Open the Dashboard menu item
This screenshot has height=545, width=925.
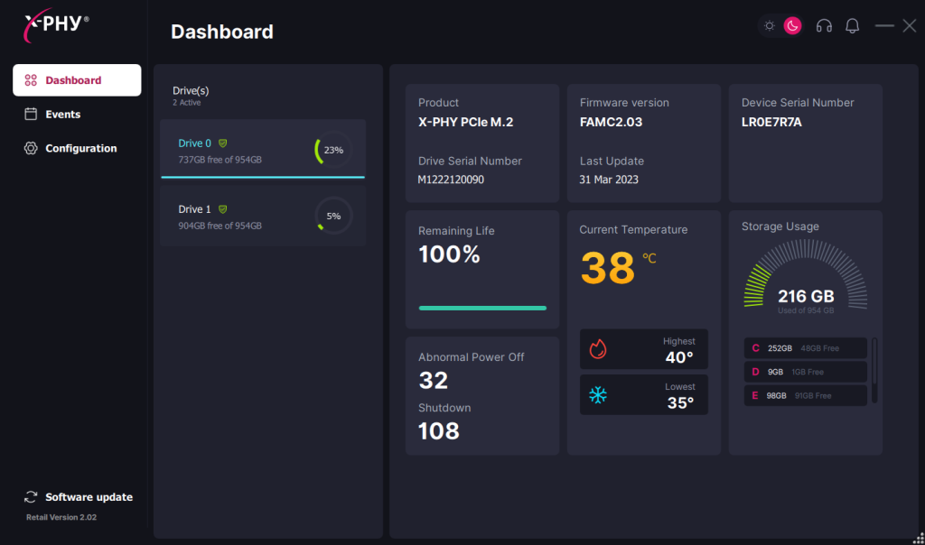(77, 80)
